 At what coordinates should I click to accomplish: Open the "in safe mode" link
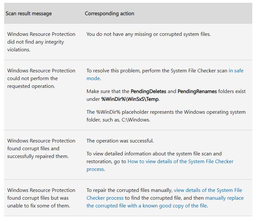coord(236,71)
